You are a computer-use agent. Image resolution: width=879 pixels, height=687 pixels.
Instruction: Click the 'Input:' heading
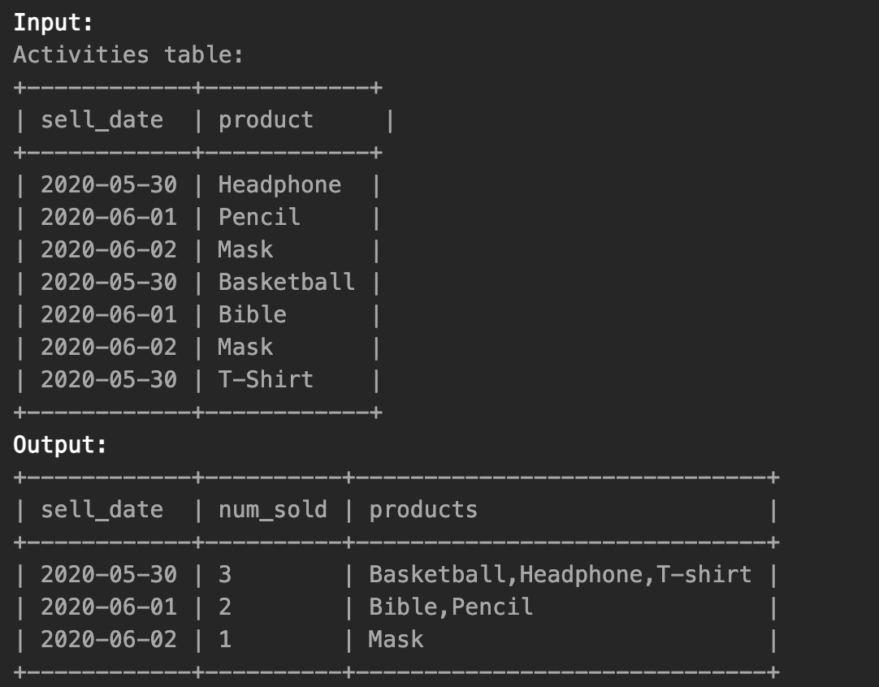pyautogui.click(x=53, y=23)
